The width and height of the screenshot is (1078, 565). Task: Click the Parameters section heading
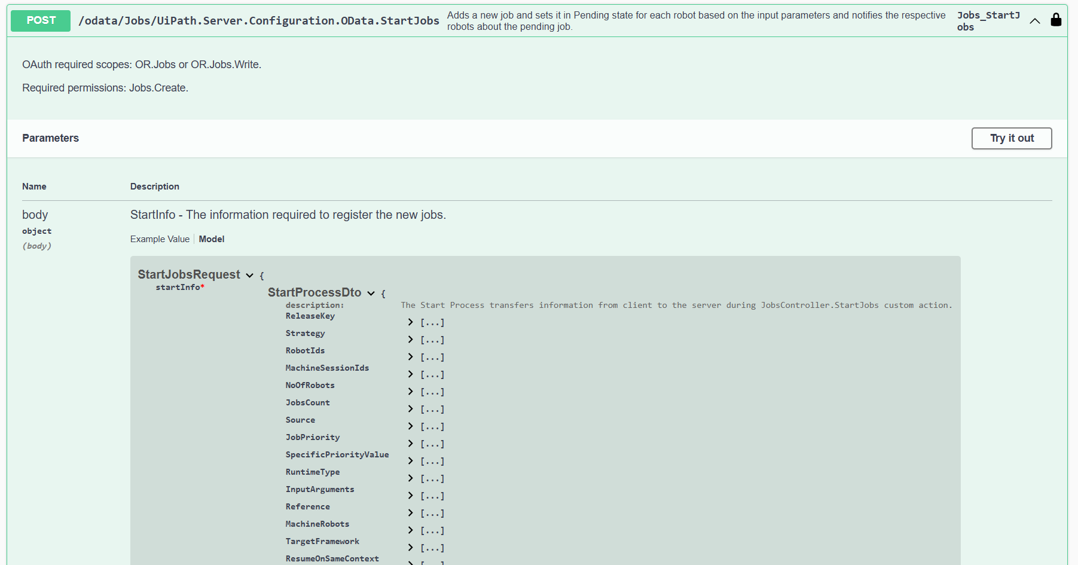coord(50,138)
